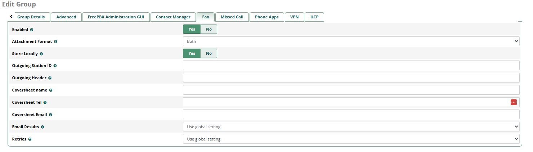Switch to the Missed Call tab
The image size is (533, 152).
click(x=232, y=17)
